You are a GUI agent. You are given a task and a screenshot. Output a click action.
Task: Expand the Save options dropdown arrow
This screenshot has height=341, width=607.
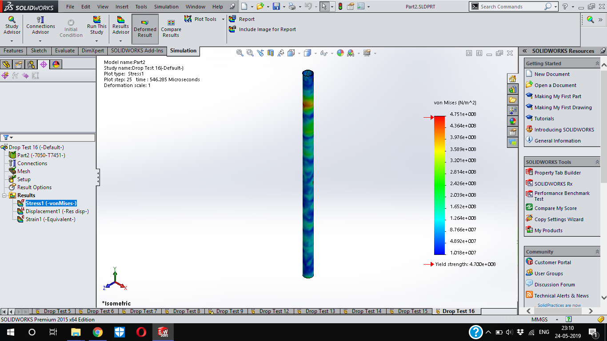(x=284, y=7)
